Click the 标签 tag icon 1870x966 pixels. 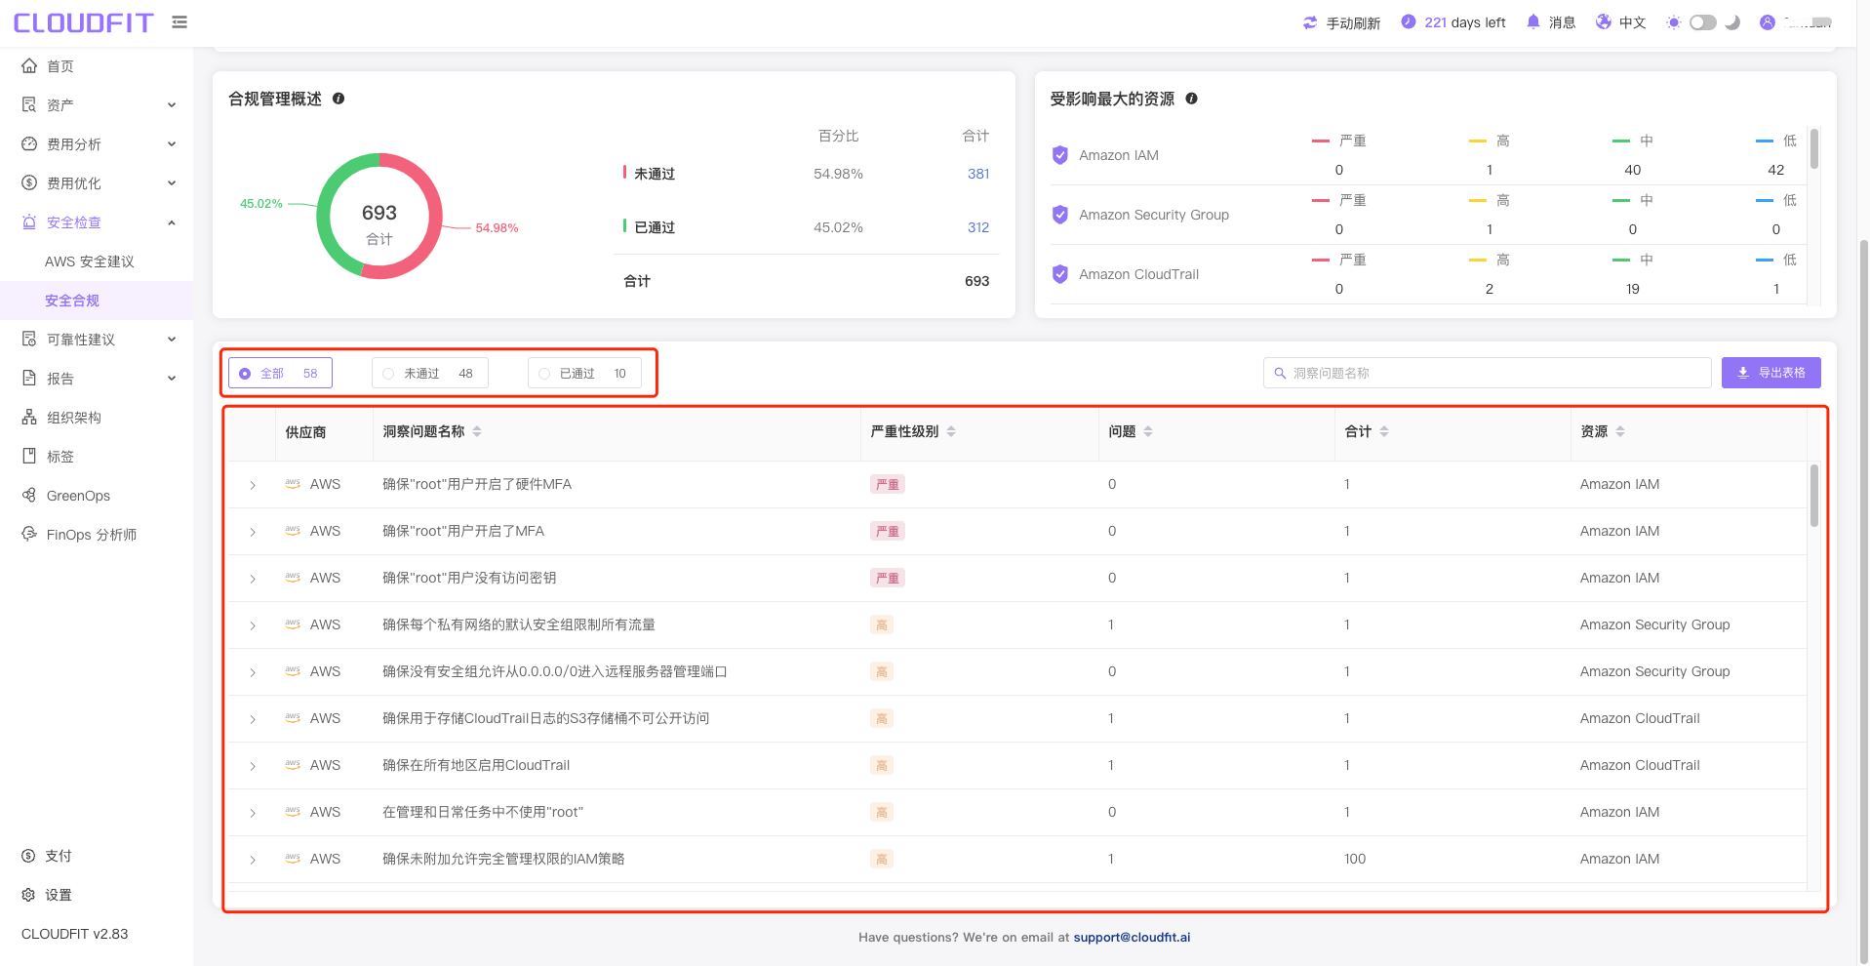29,456
